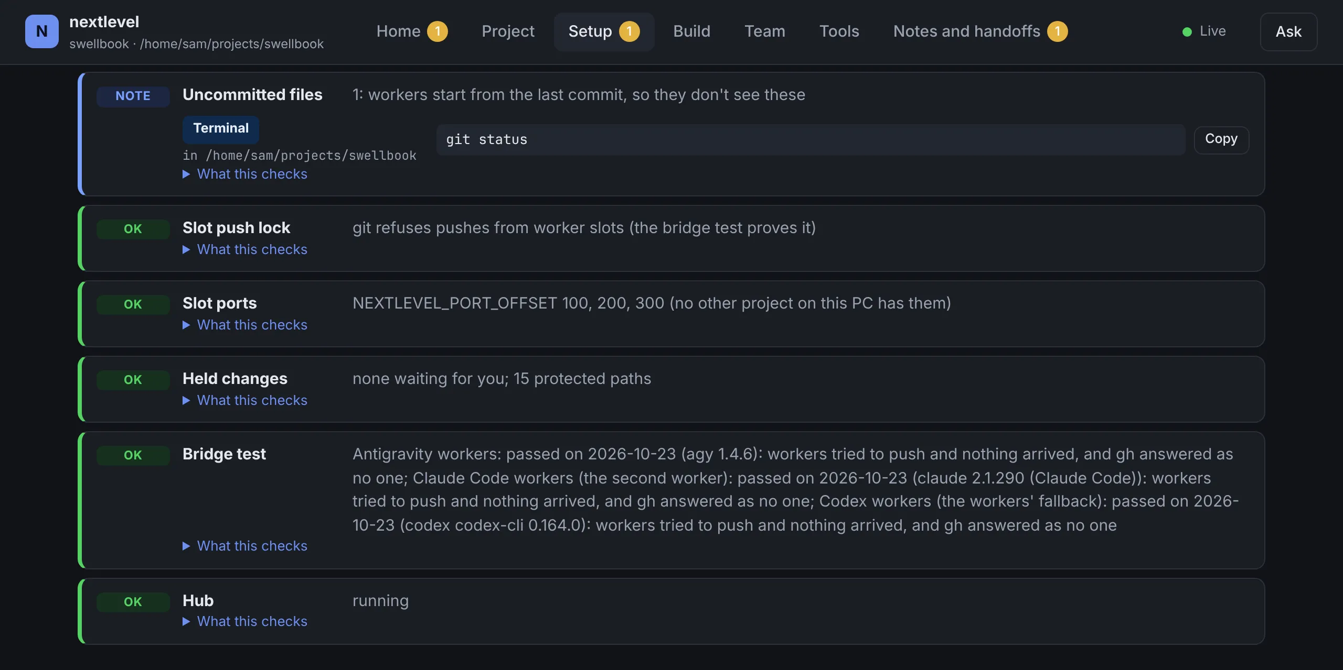Expand What this checks under Held changes

tap(245, 400)
